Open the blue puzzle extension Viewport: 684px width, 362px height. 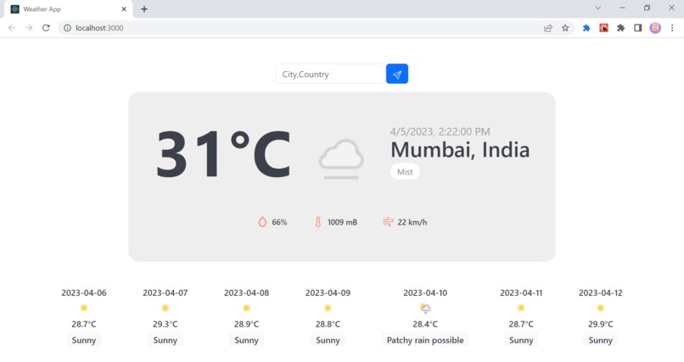tap(586, 28)
